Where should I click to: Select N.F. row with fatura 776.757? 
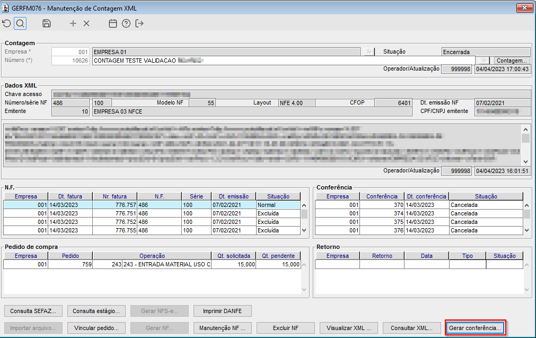[x=152, y=205]
